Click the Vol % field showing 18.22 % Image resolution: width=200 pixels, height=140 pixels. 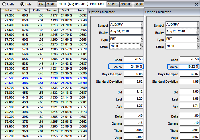point(189,67)
